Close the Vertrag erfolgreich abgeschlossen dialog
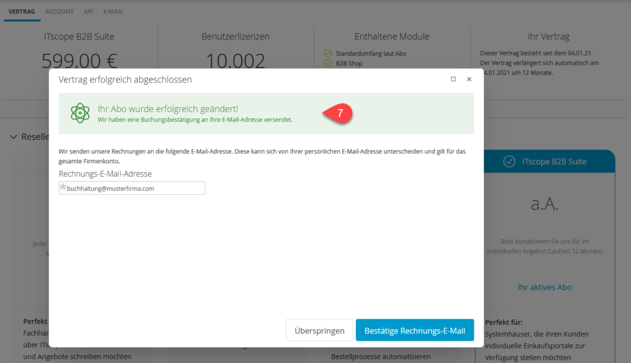 tap(469, 80)
